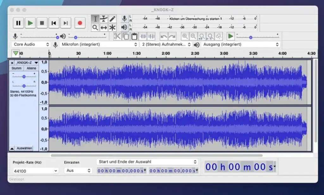Mute the track with Stumm button
The image size is (324, 195).
[x=16, y=68]
